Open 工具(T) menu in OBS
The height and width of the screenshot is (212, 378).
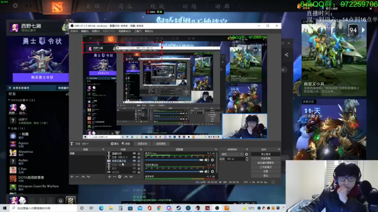[138, 31]
